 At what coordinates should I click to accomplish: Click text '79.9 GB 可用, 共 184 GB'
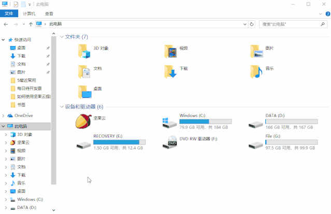(x=204, y=127)
